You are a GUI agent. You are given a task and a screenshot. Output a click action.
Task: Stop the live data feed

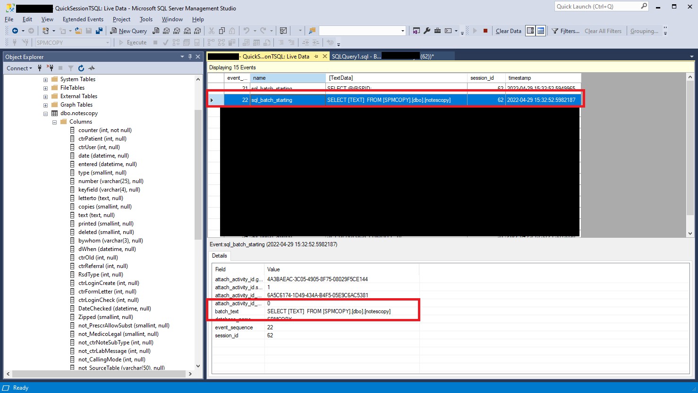click(x=485, y=31)
